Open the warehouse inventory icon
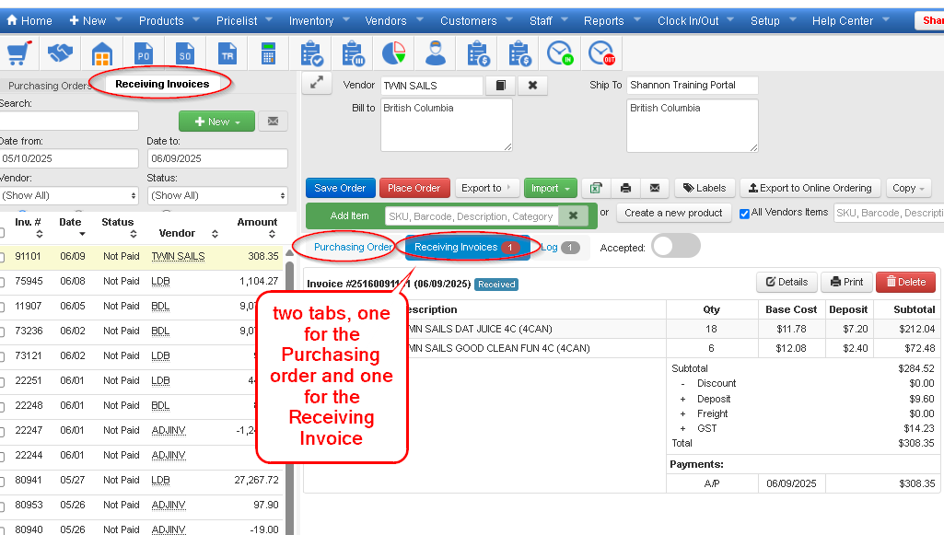The height and width of the screenshot is (535, 944). pos(101,53)
